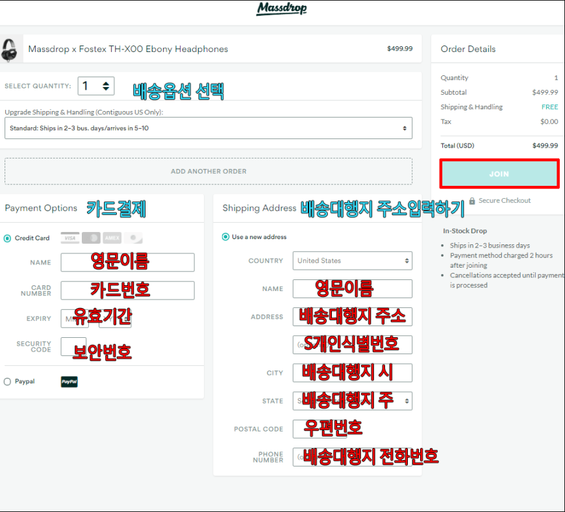
Task: Focus the Phone Number field
Action: [x=353, y=457]
